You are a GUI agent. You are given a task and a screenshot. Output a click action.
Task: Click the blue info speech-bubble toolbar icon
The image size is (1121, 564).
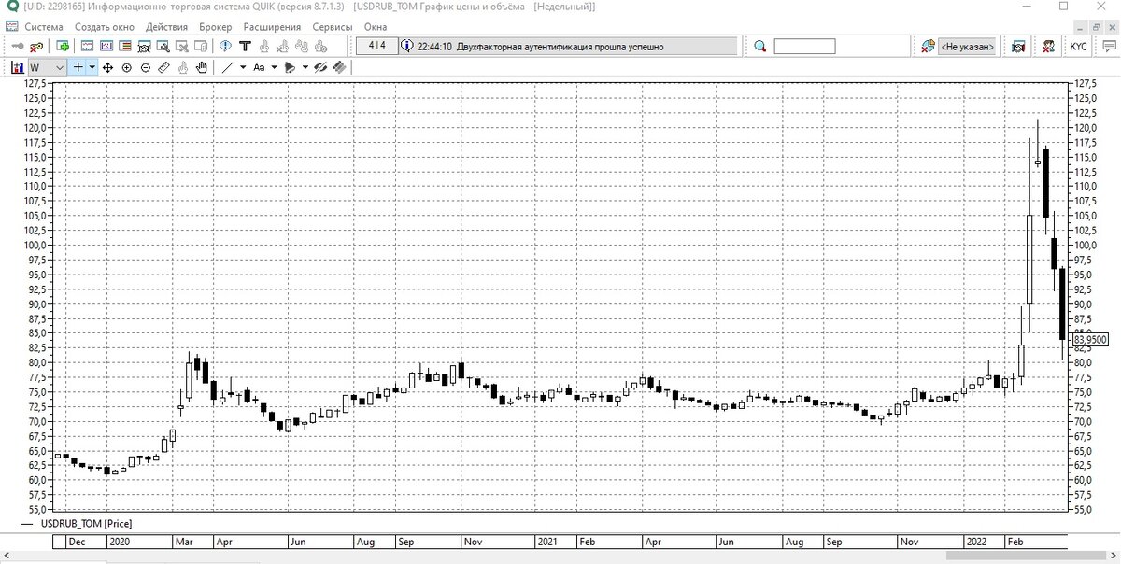[225, 46]
